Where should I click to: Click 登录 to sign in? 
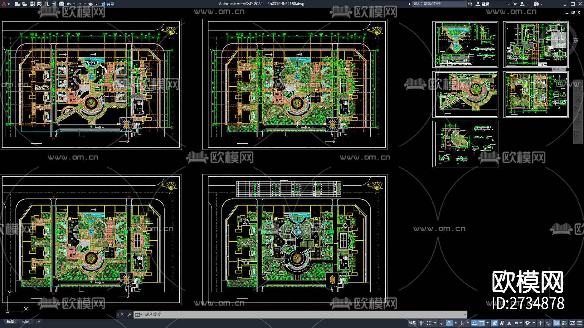click(482, 4)
